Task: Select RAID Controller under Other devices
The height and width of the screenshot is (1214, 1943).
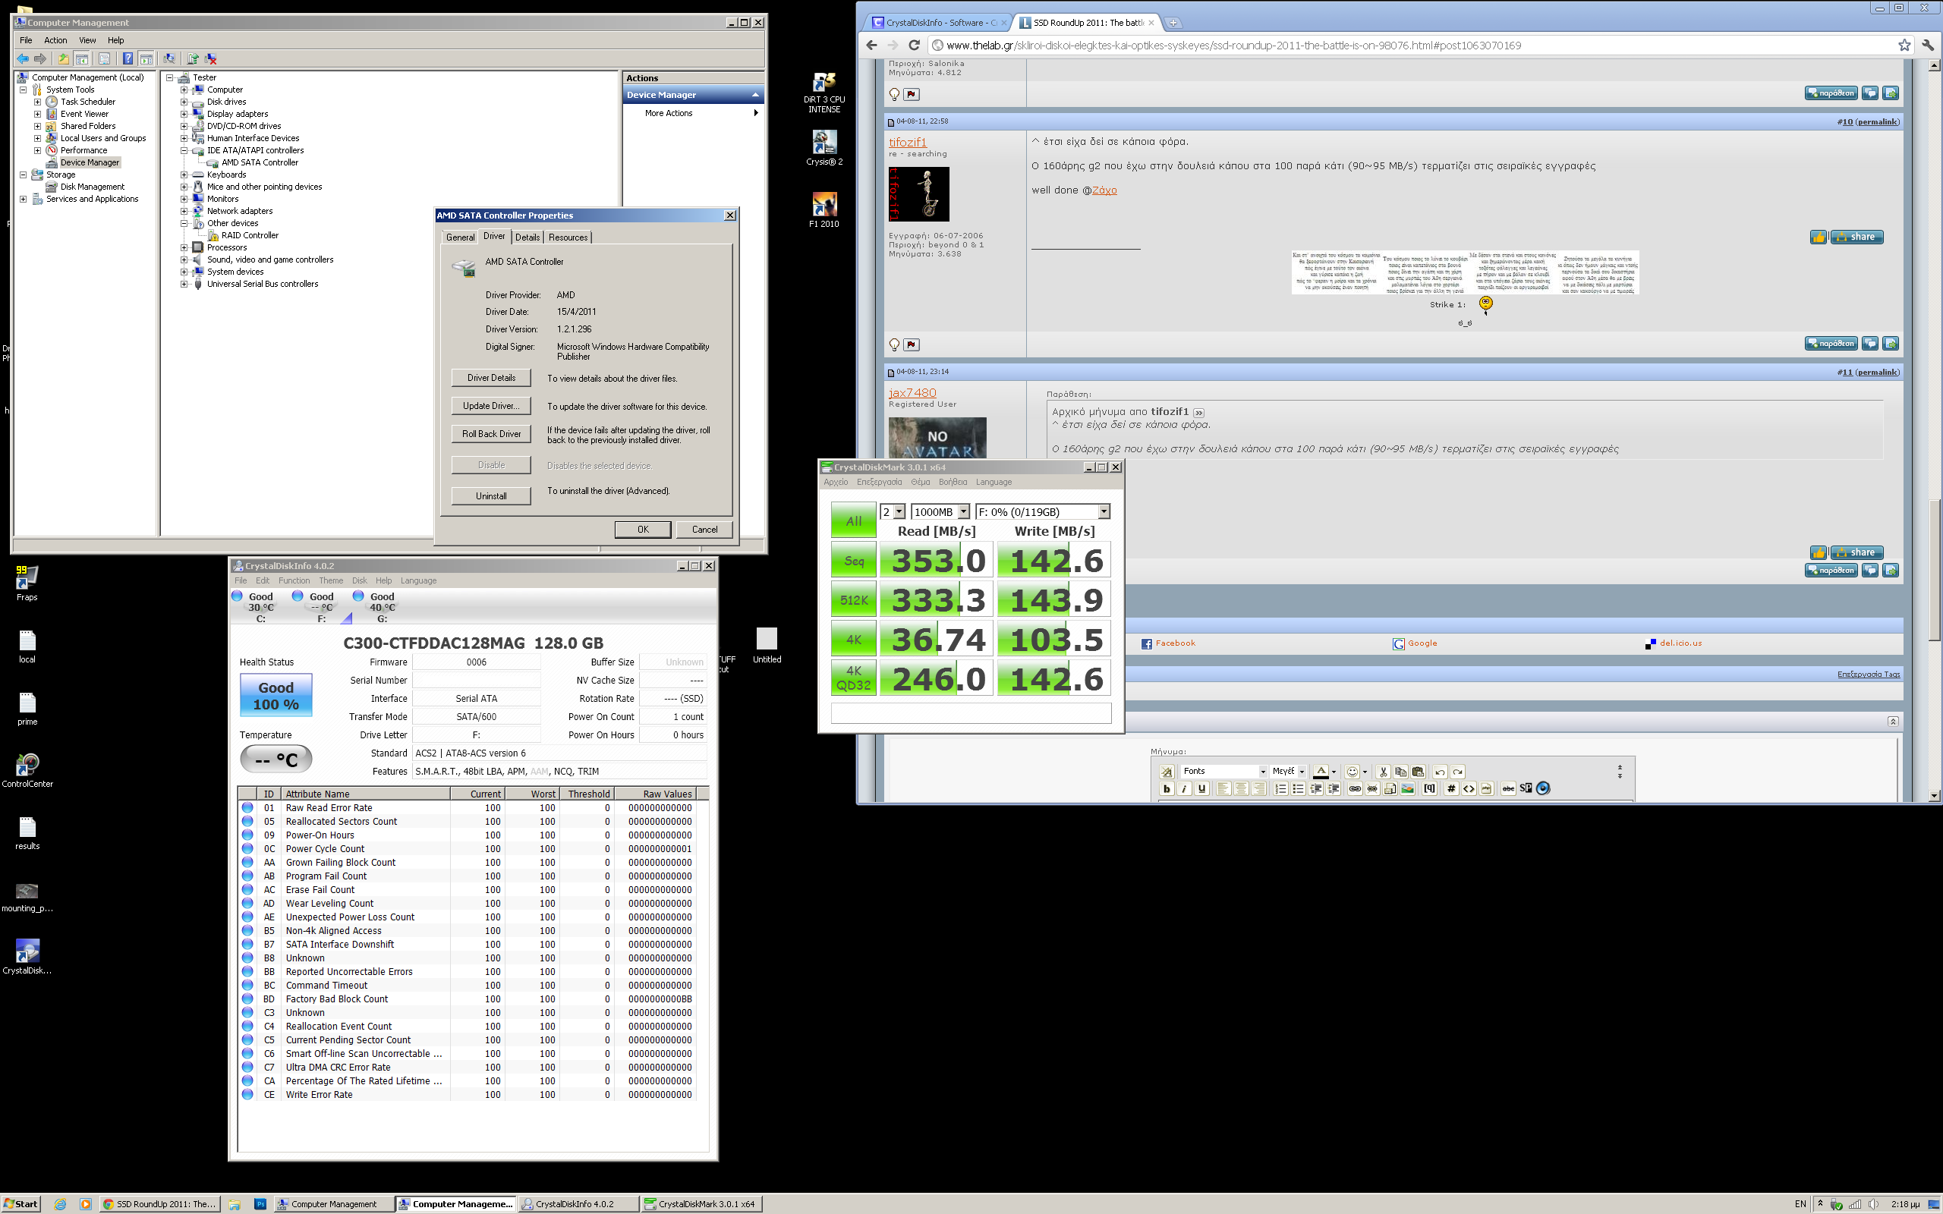Action: pos(250,235)
